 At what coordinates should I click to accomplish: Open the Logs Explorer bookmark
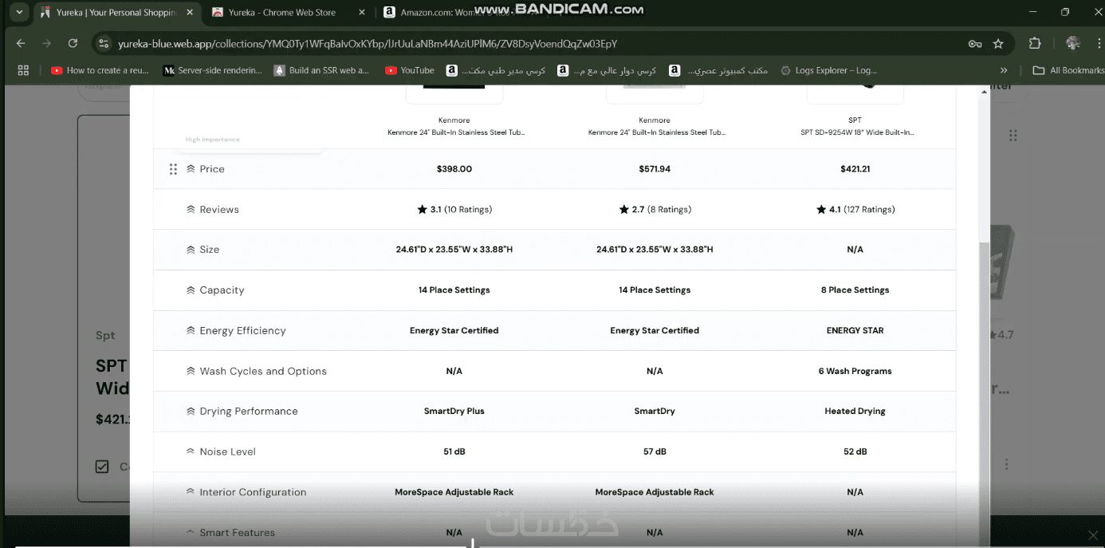(x=829, y=70)
